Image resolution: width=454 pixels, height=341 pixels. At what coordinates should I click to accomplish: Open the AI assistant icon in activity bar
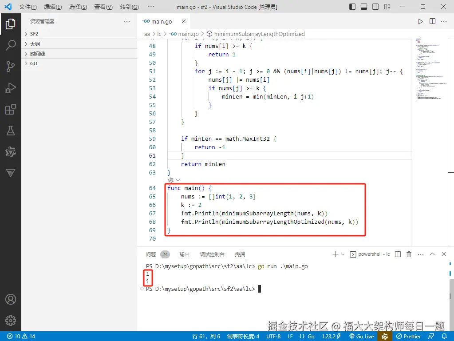tap(10, 152)
